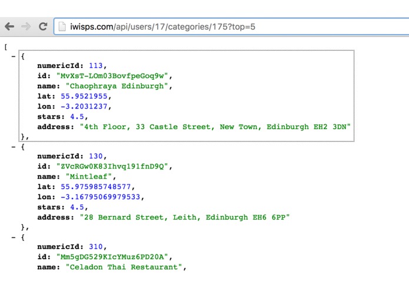Click the "name:" key of Chaophraya Edinburgh
This screenshot has height=290, width=409.
click(x=48, y=86)
